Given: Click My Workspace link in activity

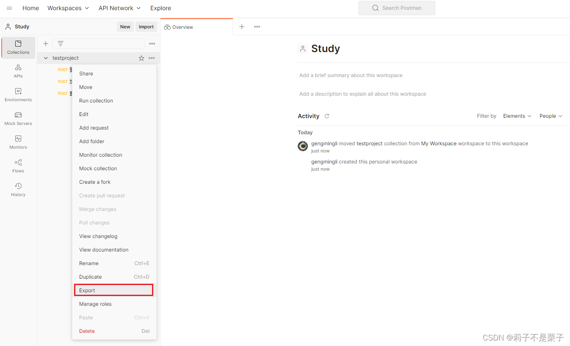Looking at the screenshot, I should pos(439,144).
